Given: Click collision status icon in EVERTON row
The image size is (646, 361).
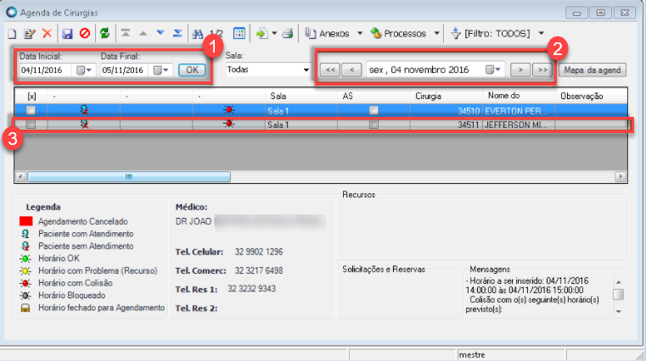Looking at the screenshot, I should point(229,110).
